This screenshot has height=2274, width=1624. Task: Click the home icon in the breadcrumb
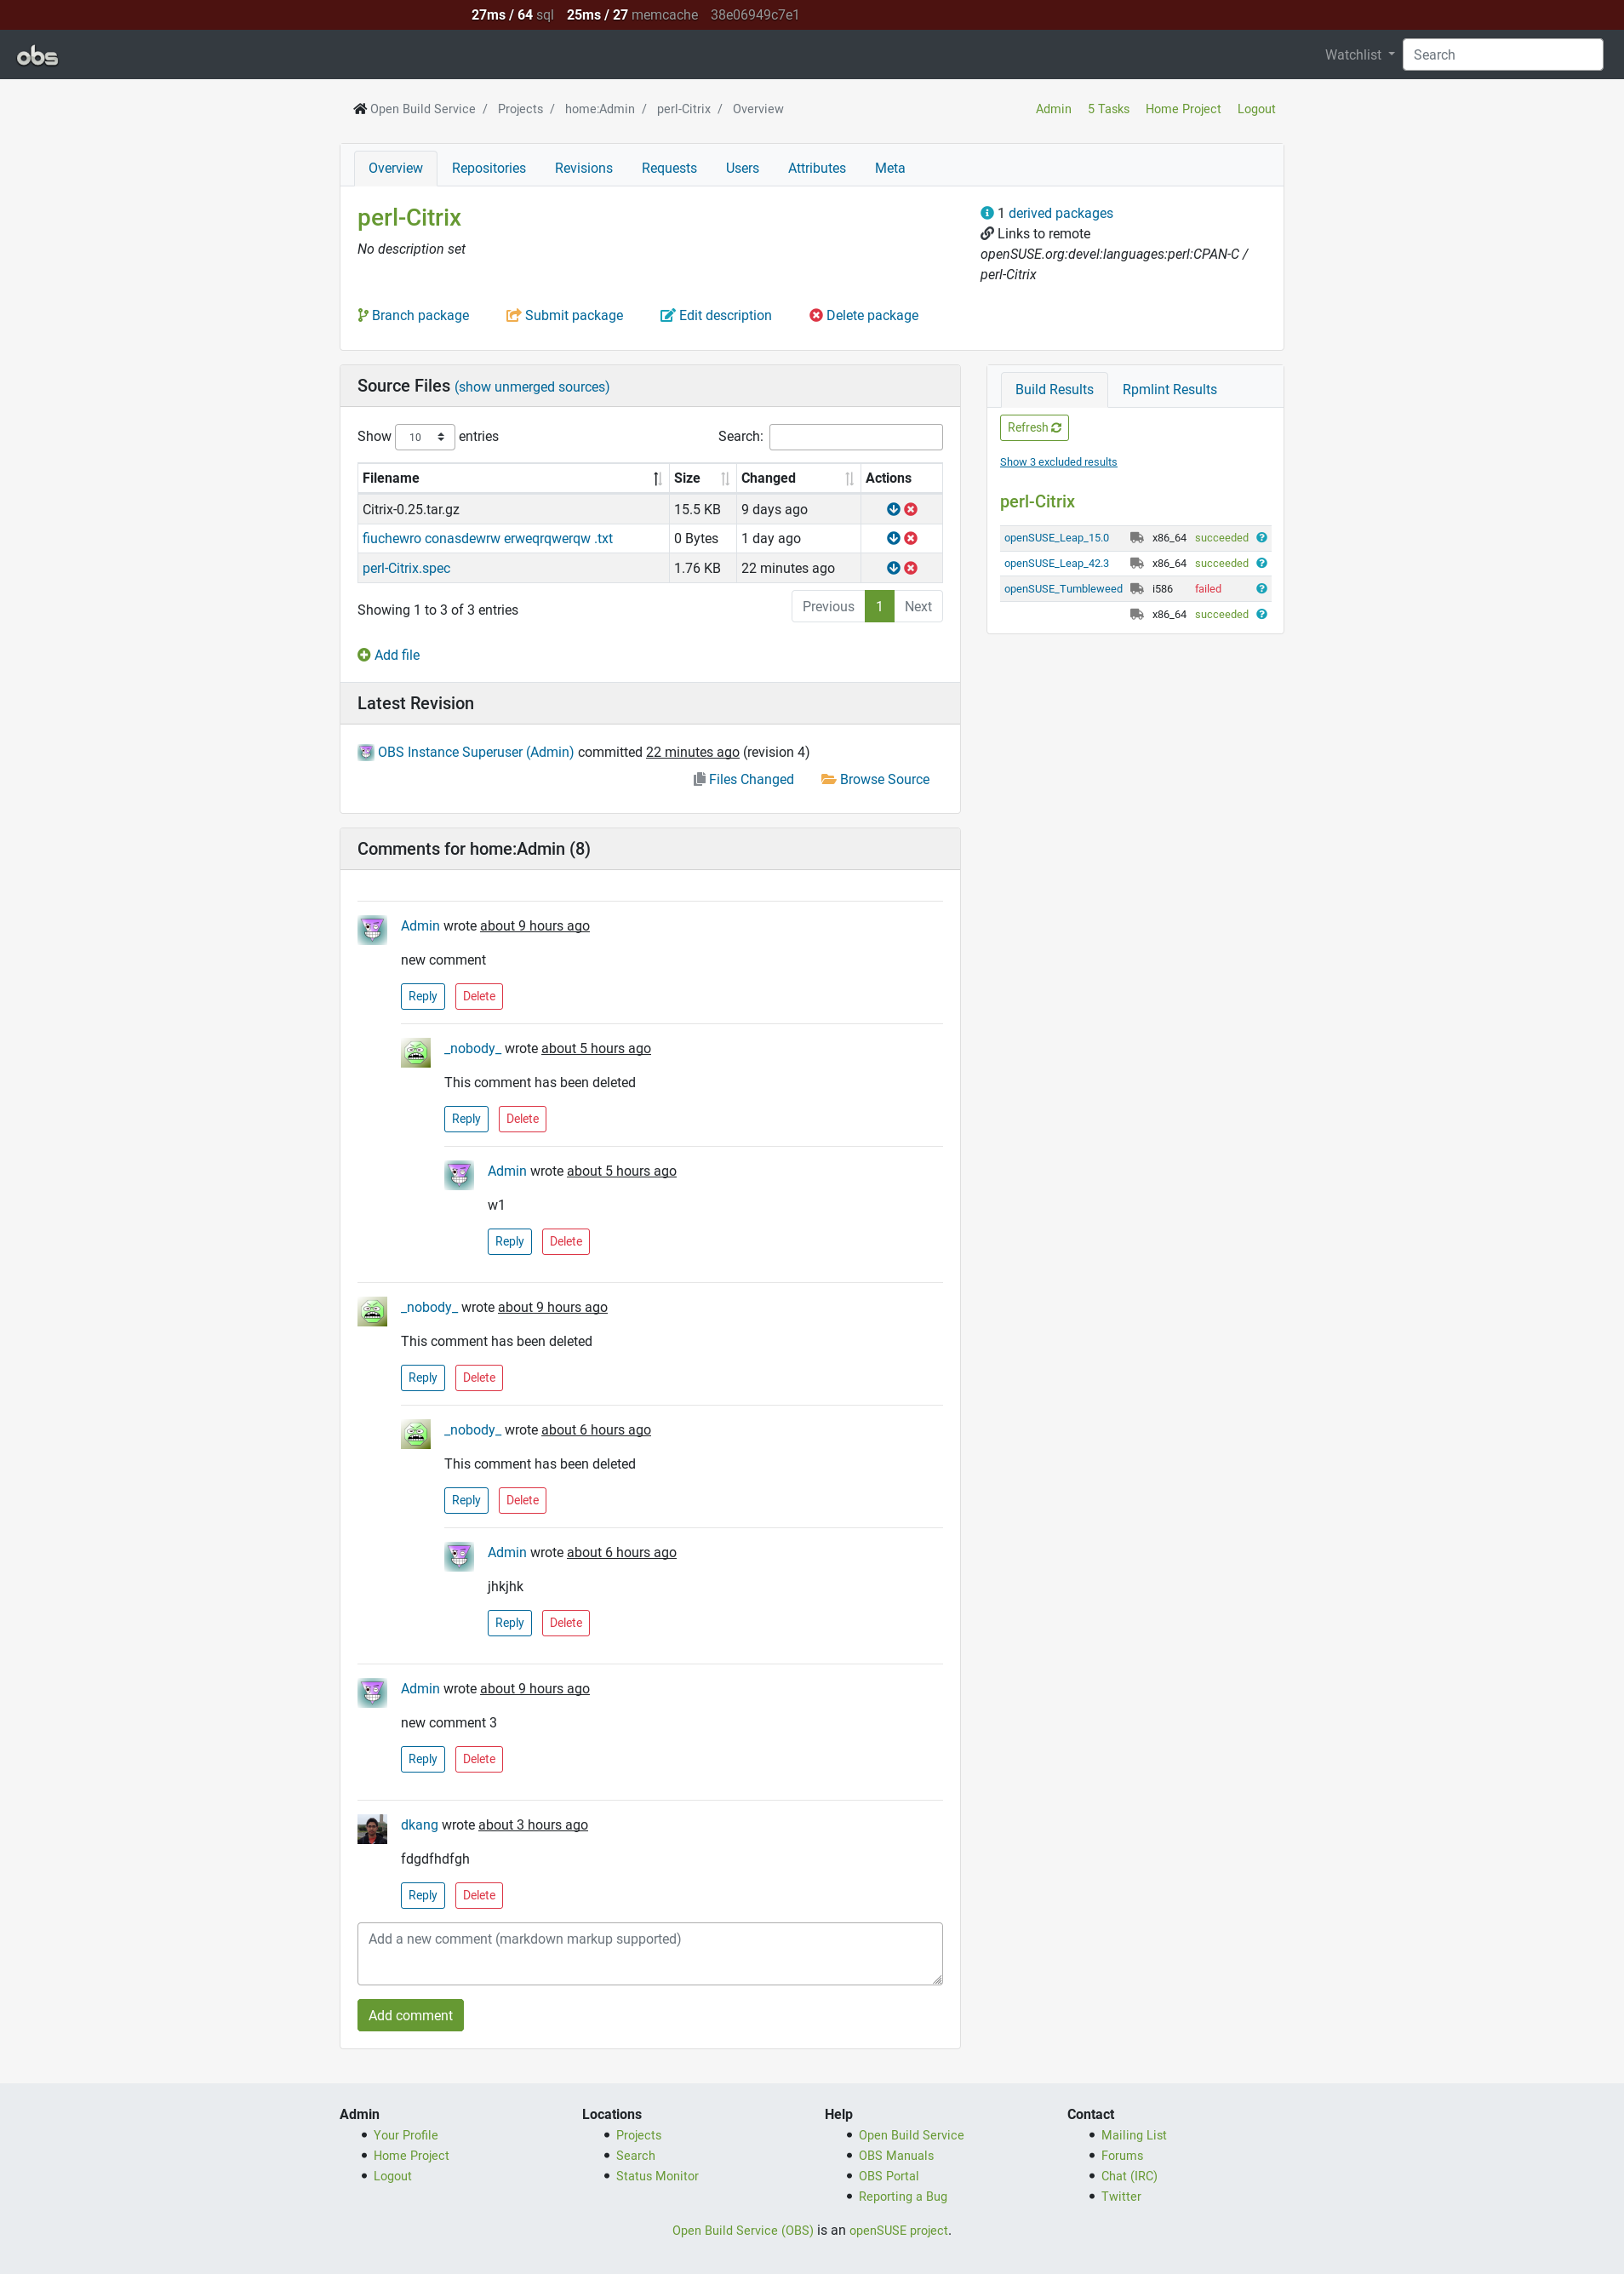click(x=359, y=108)
